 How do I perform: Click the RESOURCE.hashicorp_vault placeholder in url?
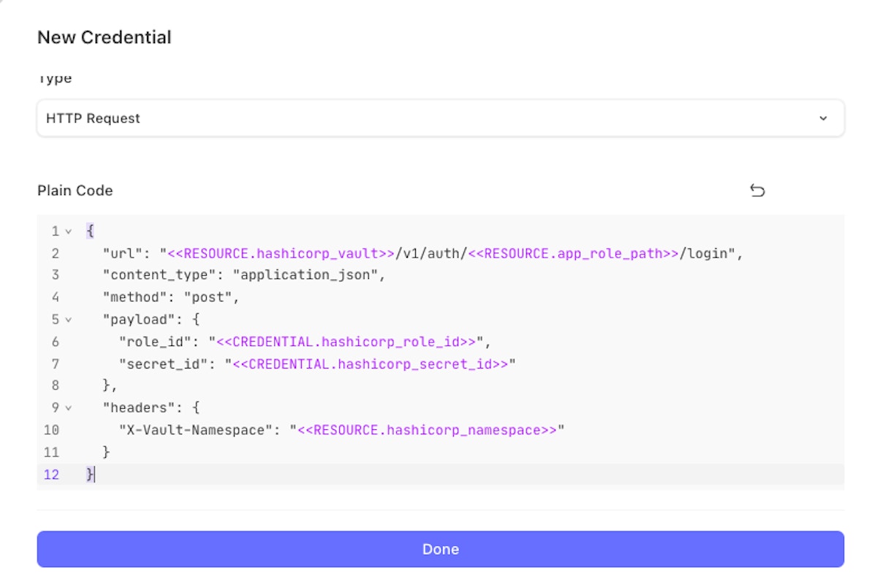click(x=281, y=253)
